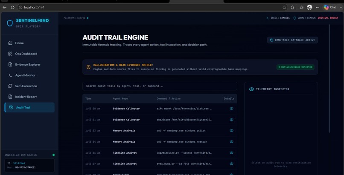Click the hallucination shield warning icon
The width and height of the screenshot is (344, 175).
pos(88,67)
